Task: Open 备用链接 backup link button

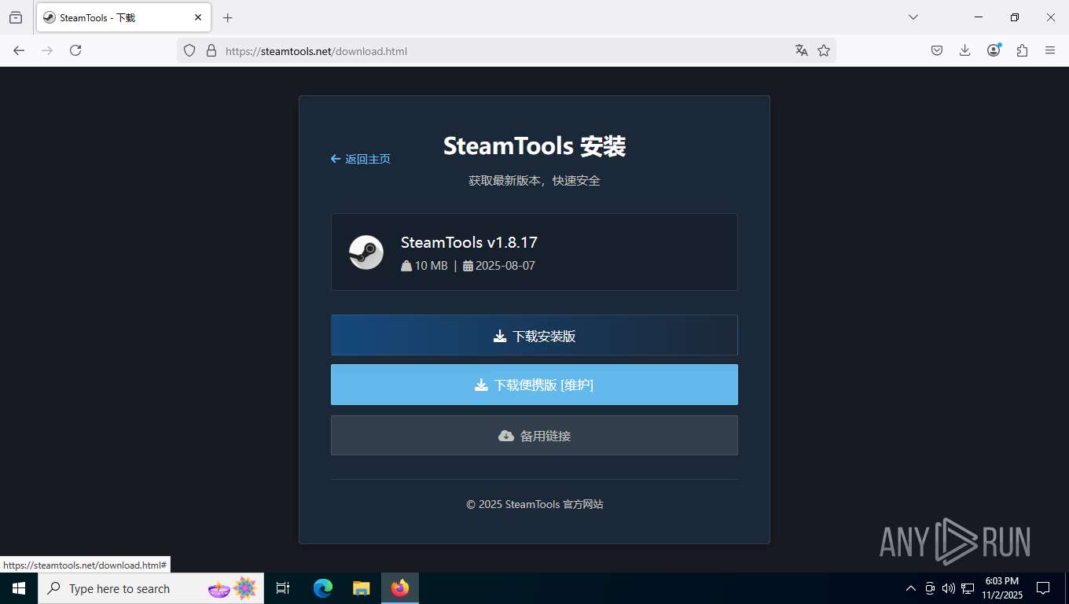Action: (534, 436)
